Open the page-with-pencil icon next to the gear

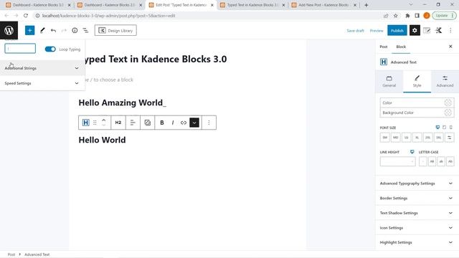tap(427, 30)
